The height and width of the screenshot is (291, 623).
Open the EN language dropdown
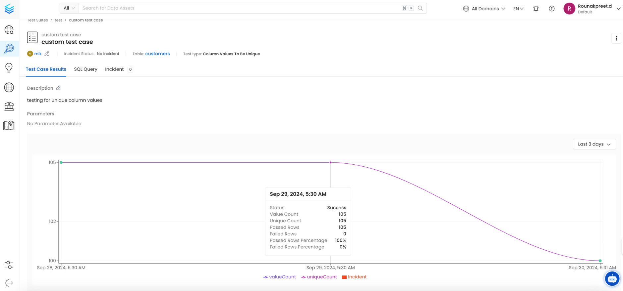pyautogui.click(x=518, y=9)
